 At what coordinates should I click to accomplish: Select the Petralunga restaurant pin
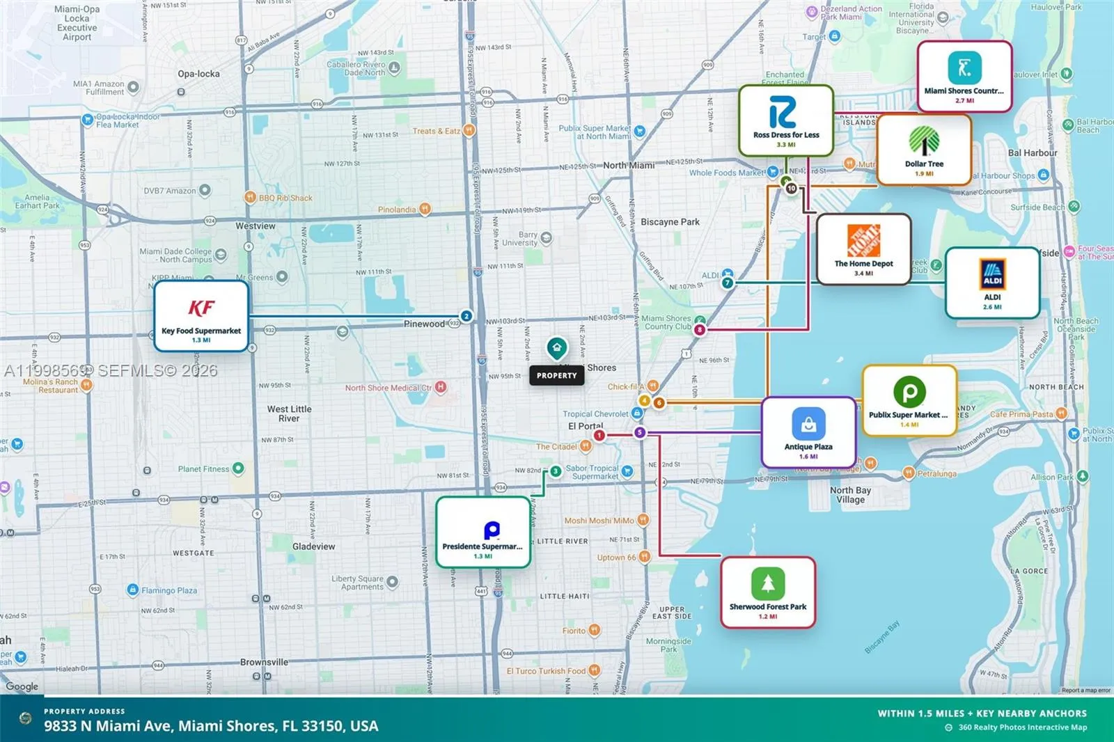(x=909, y=473)
